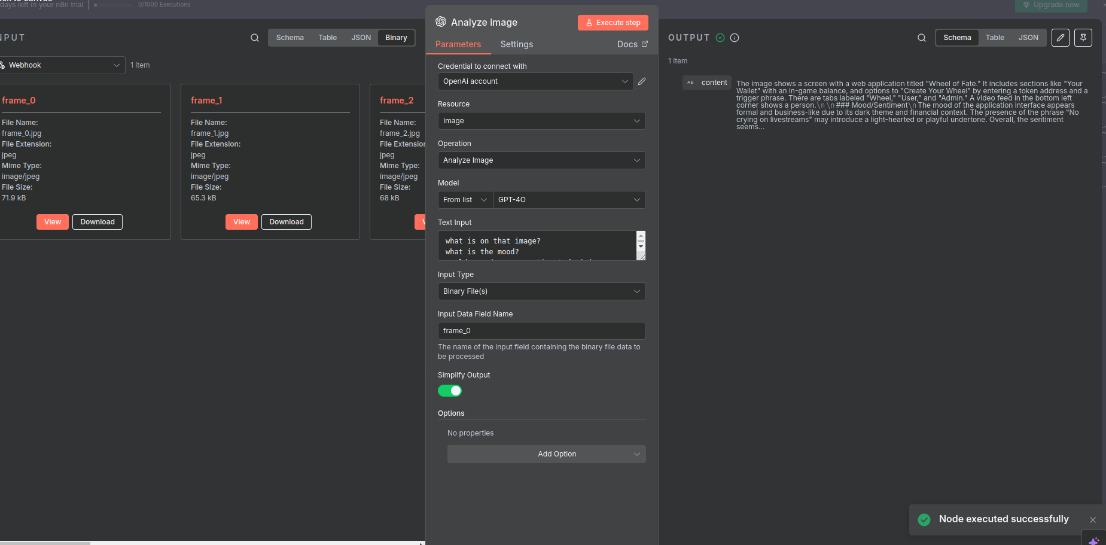This screenshot has height=545, width=1106.
Task: Open the Add Option dropdown
Action: (546, 454)
